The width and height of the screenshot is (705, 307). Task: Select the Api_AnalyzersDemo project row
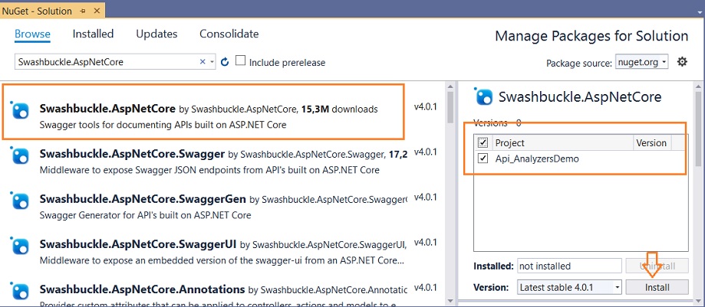(581, 158)
